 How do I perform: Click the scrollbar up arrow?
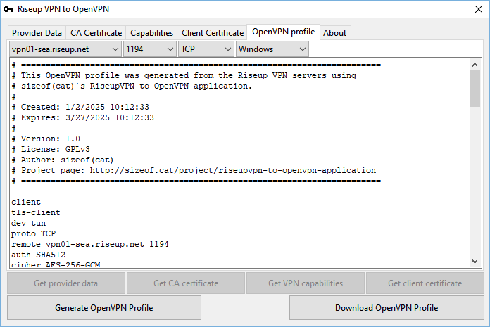coord(475,65)
